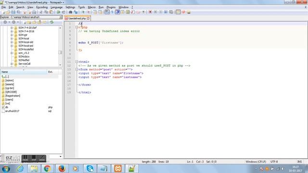Click the Open file toolbar icon
Viewport: 308px width, 173px height.
coord(8,12)
